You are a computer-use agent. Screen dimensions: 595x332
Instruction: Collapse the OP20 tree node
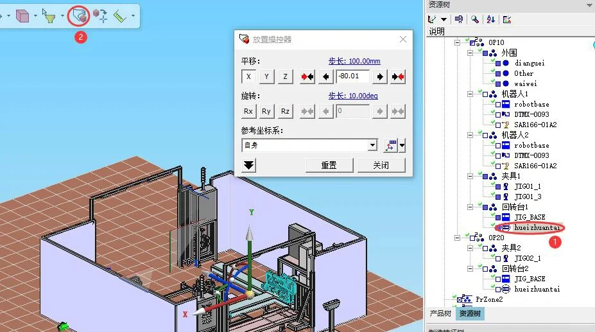(x=457, y=238)
